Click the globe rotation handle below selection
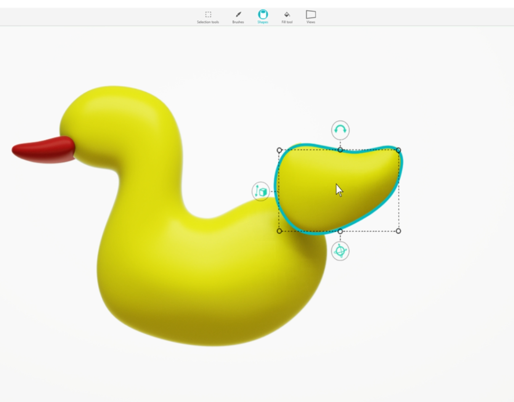514x402 pixels. coord(340,251)
